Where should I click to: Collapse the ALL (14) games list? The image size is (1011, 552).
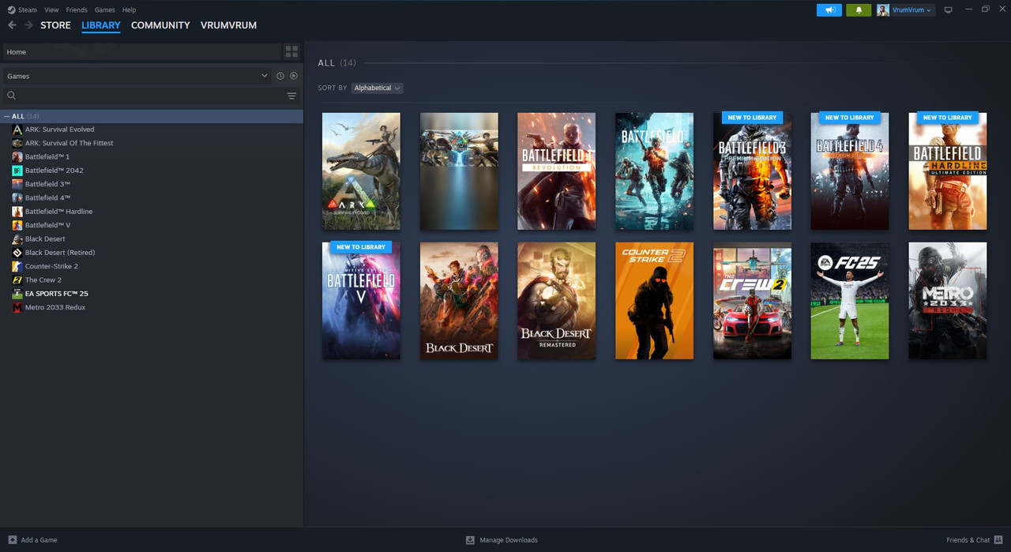coord(8,116)
